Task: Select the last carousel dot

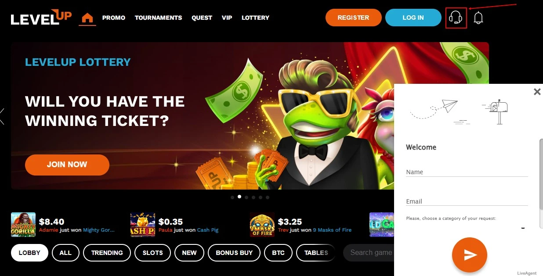Action: (268, 197)
